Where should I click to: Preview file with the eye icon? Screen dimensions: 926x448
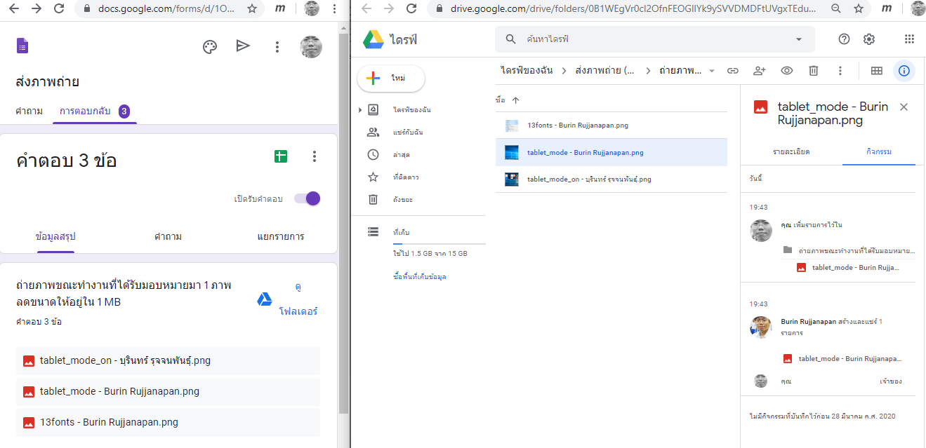pyautogui.click(x=786, y=71)
